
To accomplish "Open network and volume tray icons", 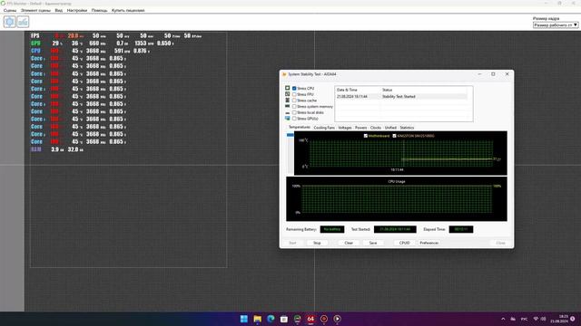I will point(539,319).
